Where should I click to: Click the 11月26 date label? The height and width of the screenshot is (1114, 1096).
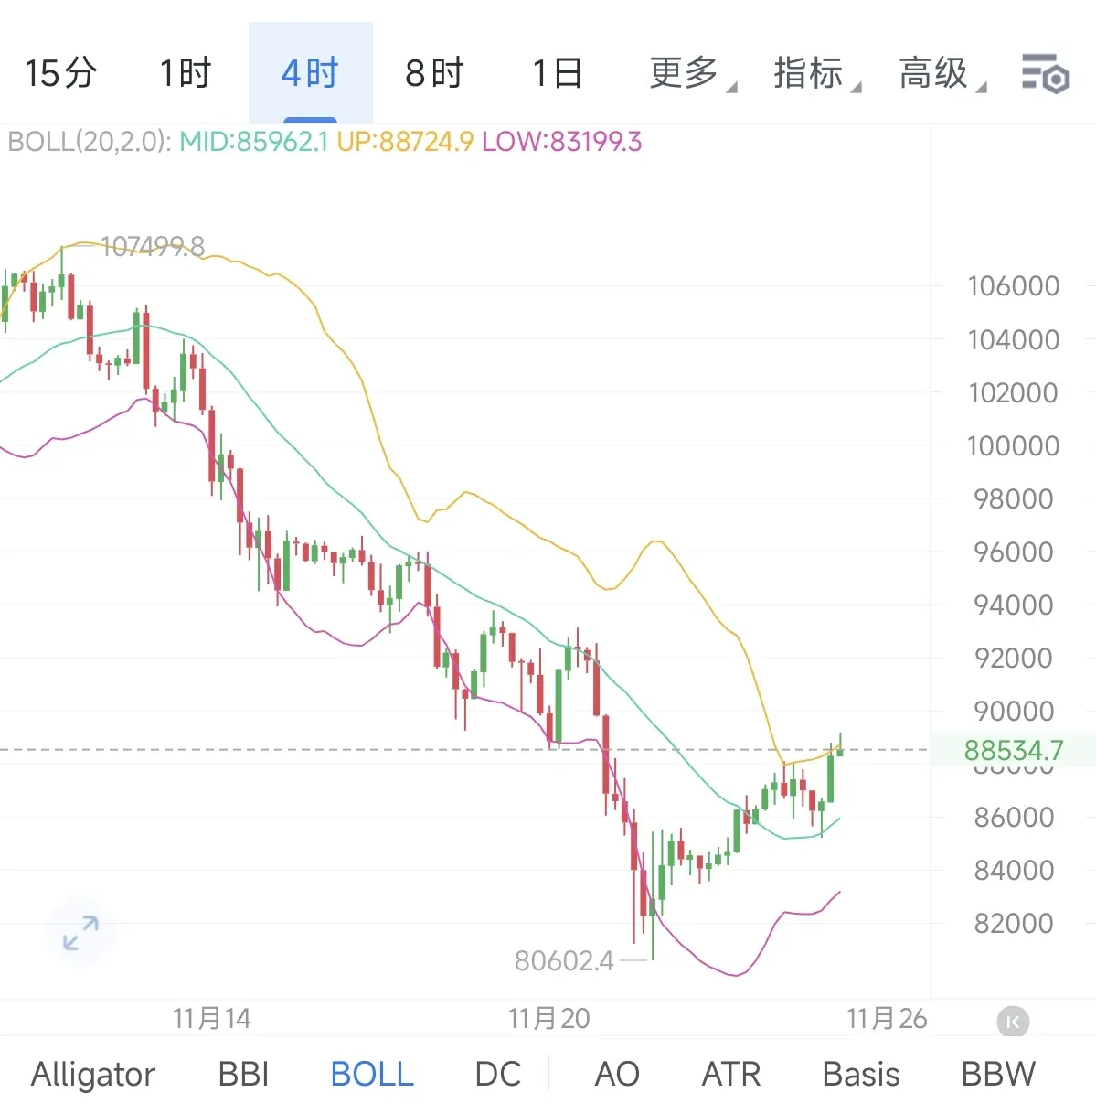pos(887,1018)
